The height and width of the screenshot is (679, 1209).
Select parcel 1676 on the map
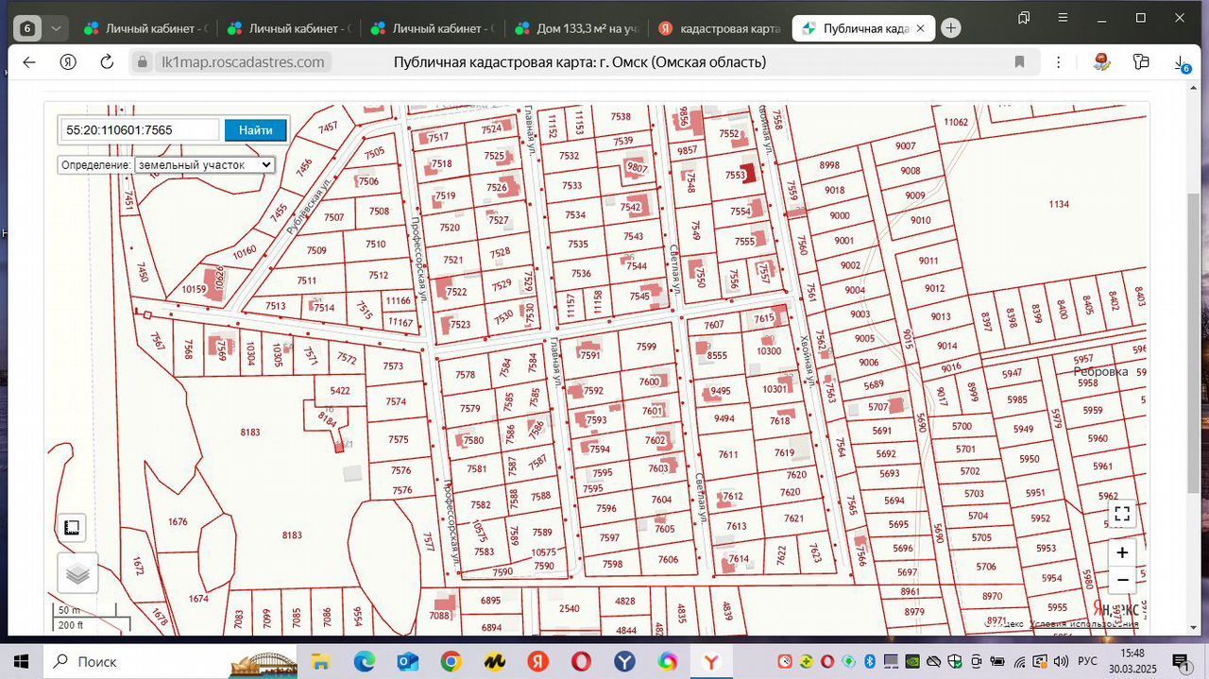click(x=178, y=521)
